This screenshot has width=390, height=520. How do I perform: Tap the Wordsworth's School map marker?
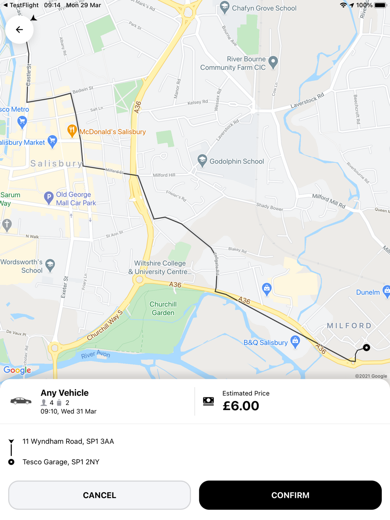[x=50, y=265]
